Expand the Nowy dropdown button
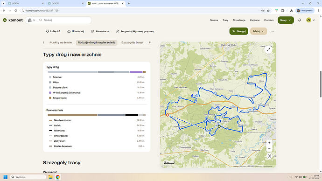Screen dimensions: 322x181 tap(286, 20)
